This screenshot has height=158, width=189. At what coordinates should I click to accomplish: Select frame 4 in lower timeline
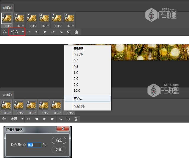(44, 106)
